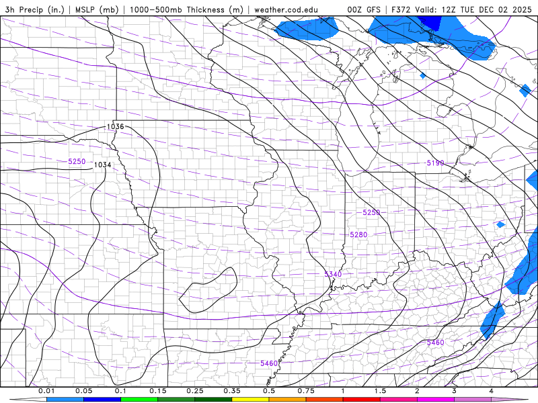Click the light blue 0.01 legend swatch
The height and width of the screenshot is (403, 538).
click(65, 400)
